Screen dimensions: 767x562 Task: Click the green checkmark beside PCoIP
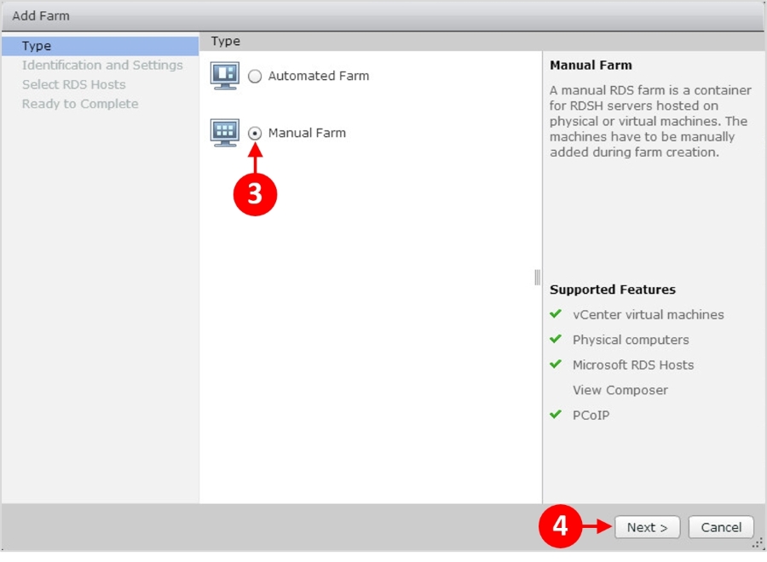click(x=555, y=415)
